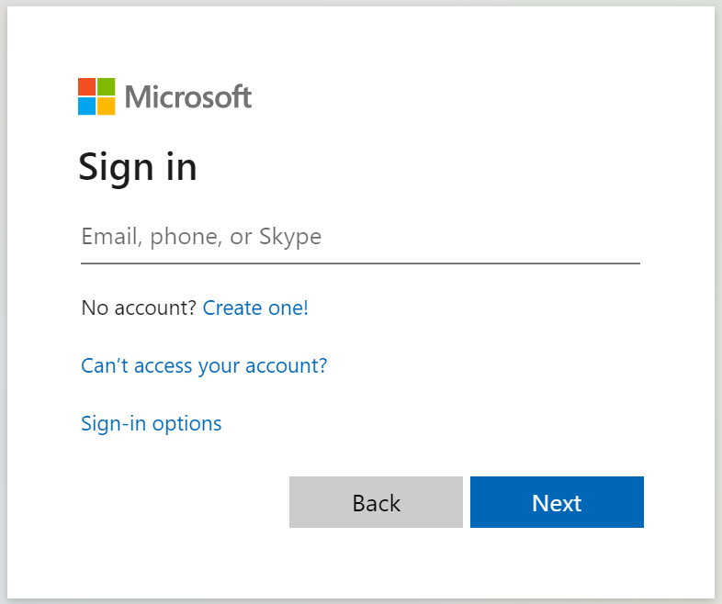722x604 pixels.
Task: Click the "No account?" label text
Action: click(x=139, y=308)
